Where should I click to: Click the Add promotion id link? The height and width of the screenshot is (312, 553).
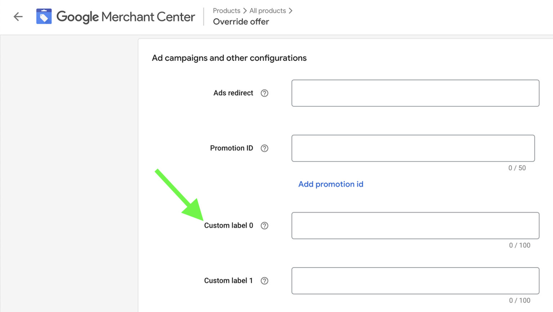click(331, 184)
